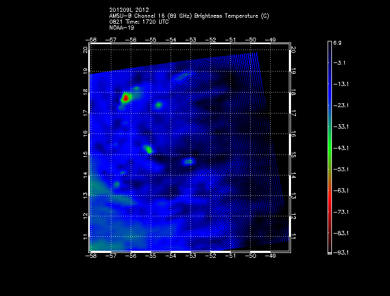Screen dimensions: 390x296
Task: Click the "AMSU-B Channel 16 (89 GHz) Brightness Temperature (C)" title
Action: tap(189, 16)
